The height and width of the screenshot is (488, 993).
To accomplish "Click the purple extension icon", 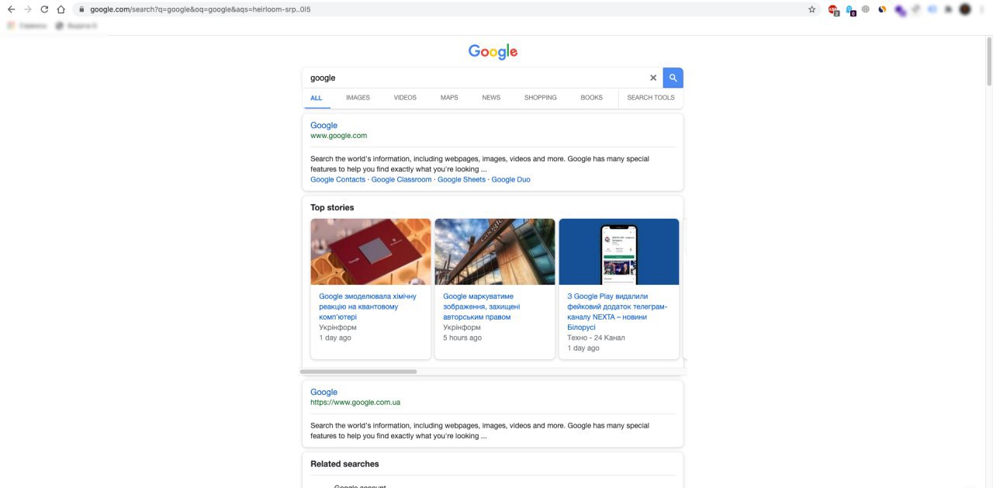I will click(x=899, y=10).
